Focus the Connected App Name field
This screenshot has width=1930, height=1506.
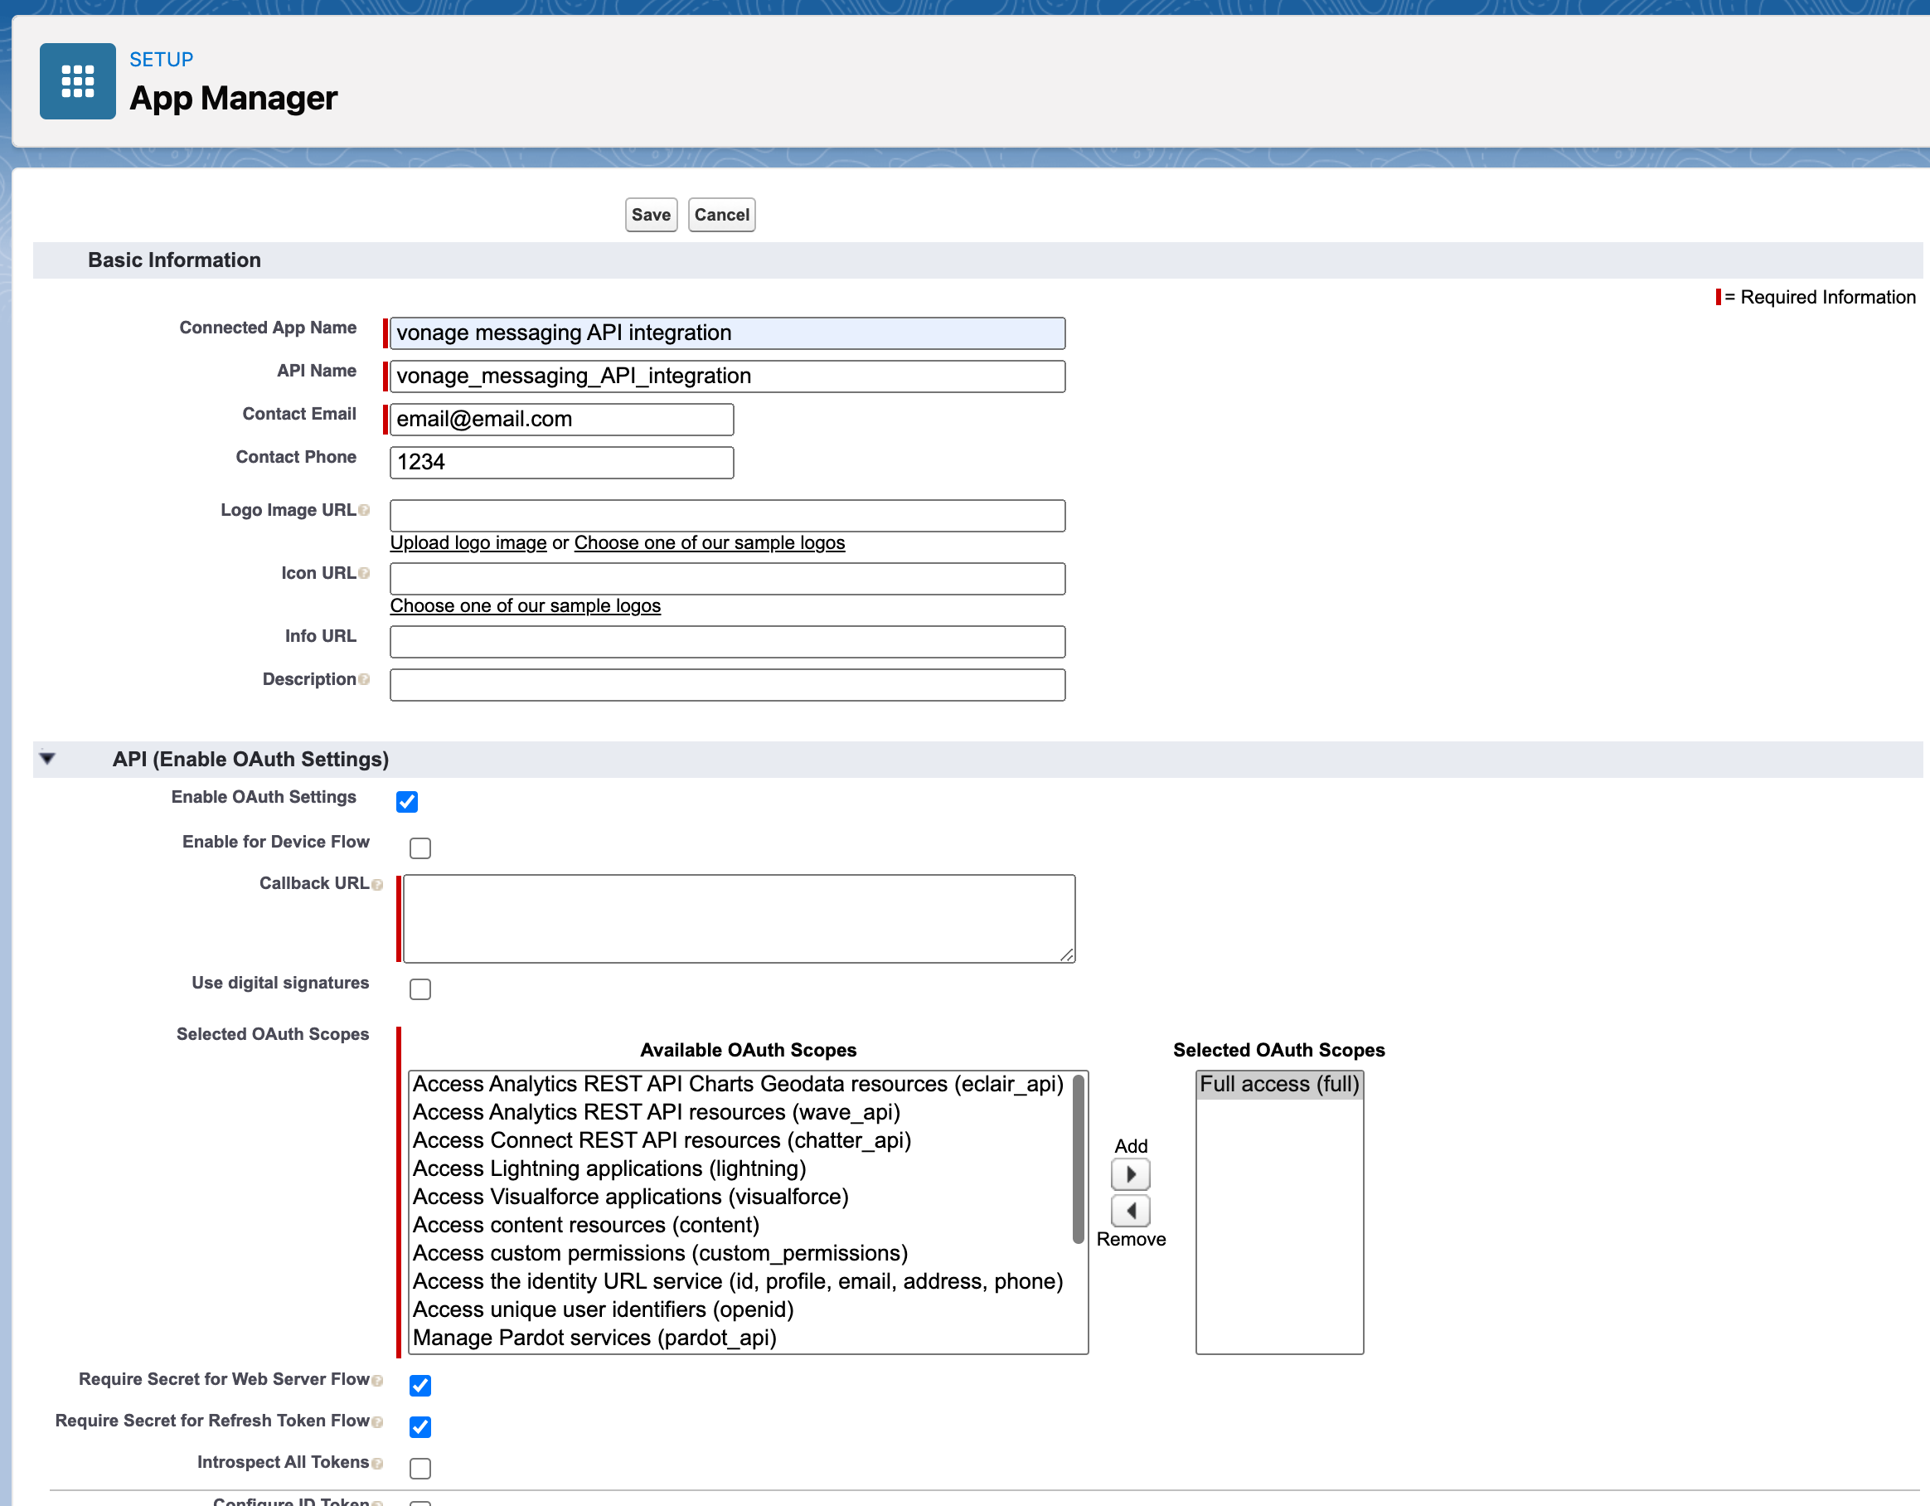click(x=727, y=333)
